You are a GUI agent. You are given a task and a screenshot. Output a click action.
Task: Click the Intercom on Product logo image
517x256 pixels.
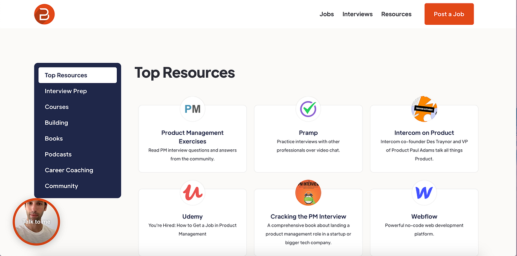click(x=424, y=109)
